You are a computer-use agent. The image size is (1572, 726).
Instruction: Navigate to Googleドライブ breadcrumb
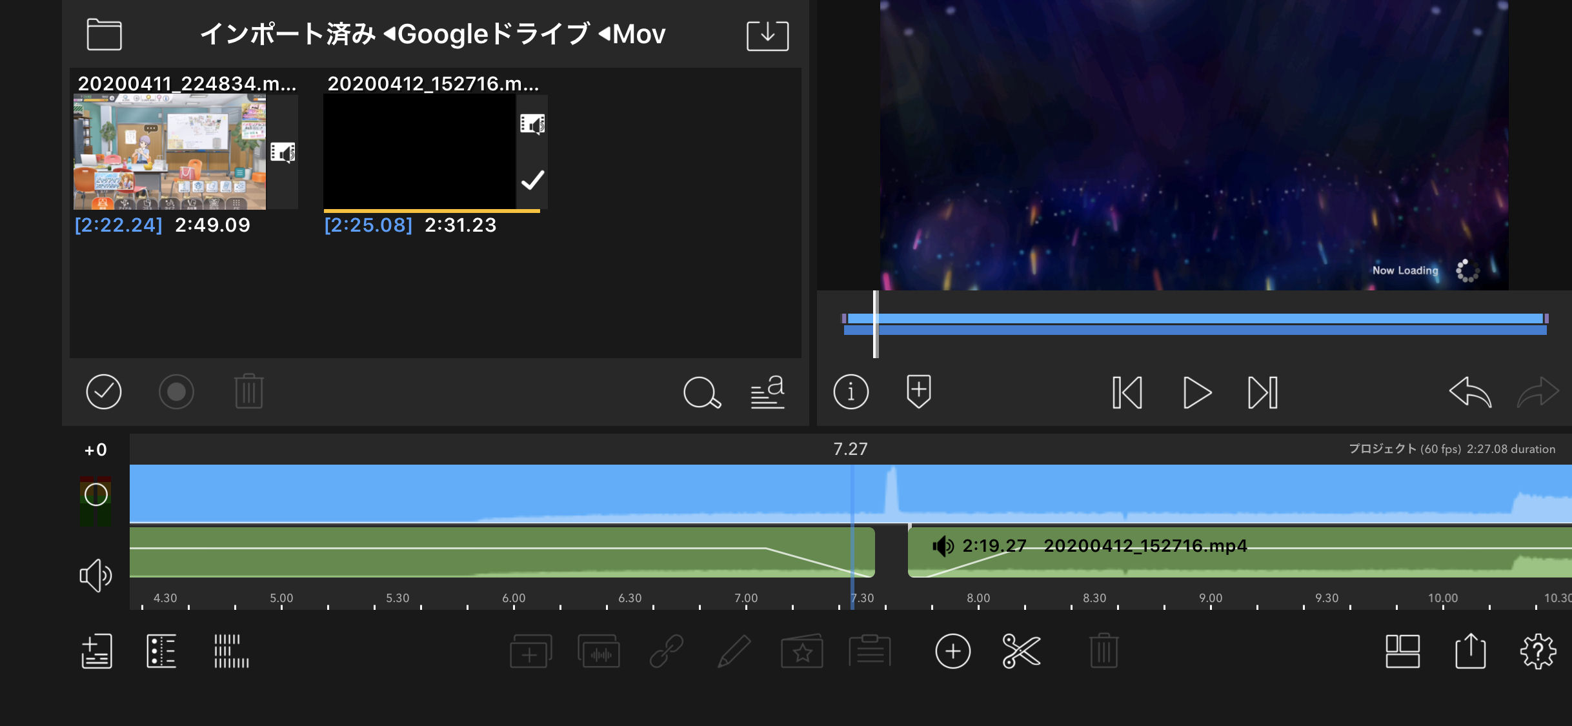pos(494,34)
